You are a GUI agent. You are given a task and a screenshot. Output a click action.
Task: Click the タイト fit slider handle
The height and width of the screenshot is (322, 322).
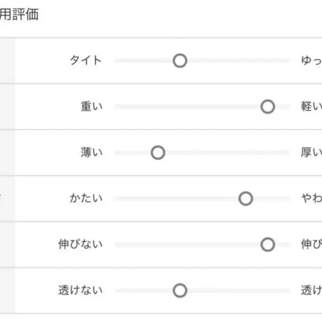tap(180, 60)
